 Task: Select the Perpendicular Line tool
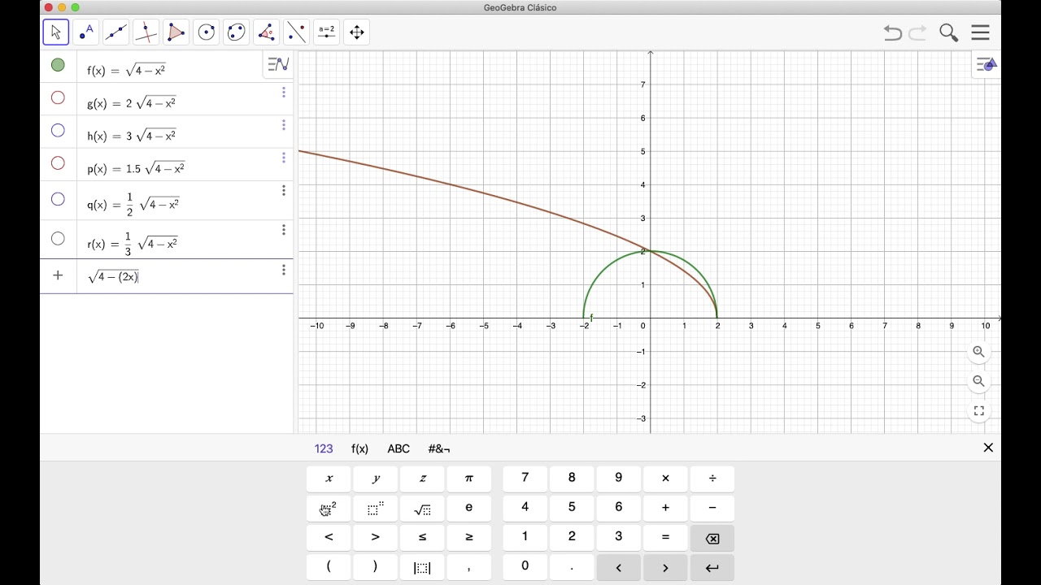coord(146,32)
